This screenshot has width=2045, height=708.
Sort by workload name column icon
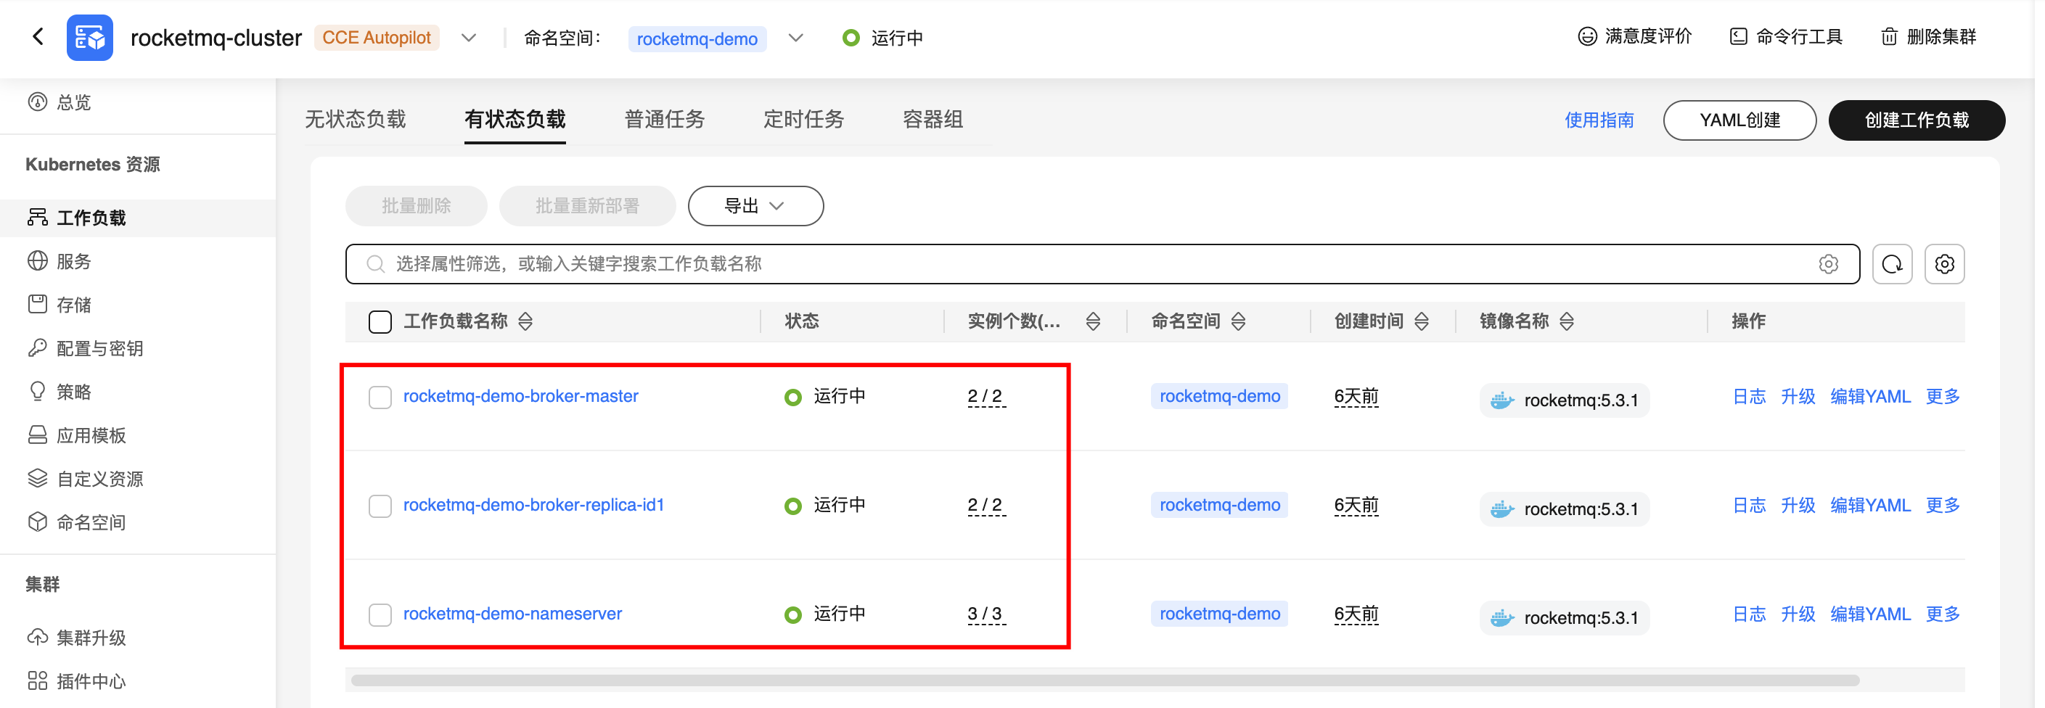click(x=525, y=321)
